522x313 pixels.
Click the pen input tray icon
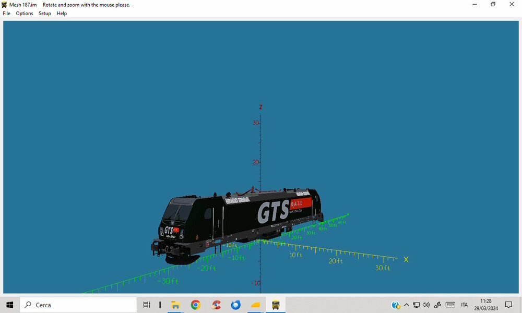(437, 305)
